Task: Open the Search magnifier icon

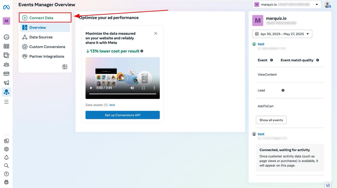Action: 6,166
